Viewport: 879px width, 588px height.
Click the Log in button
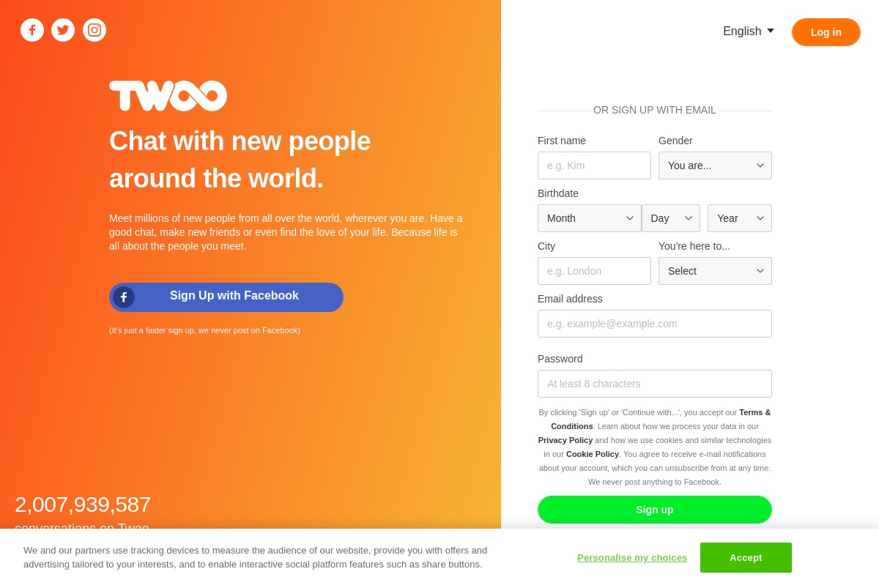point(826,32)
